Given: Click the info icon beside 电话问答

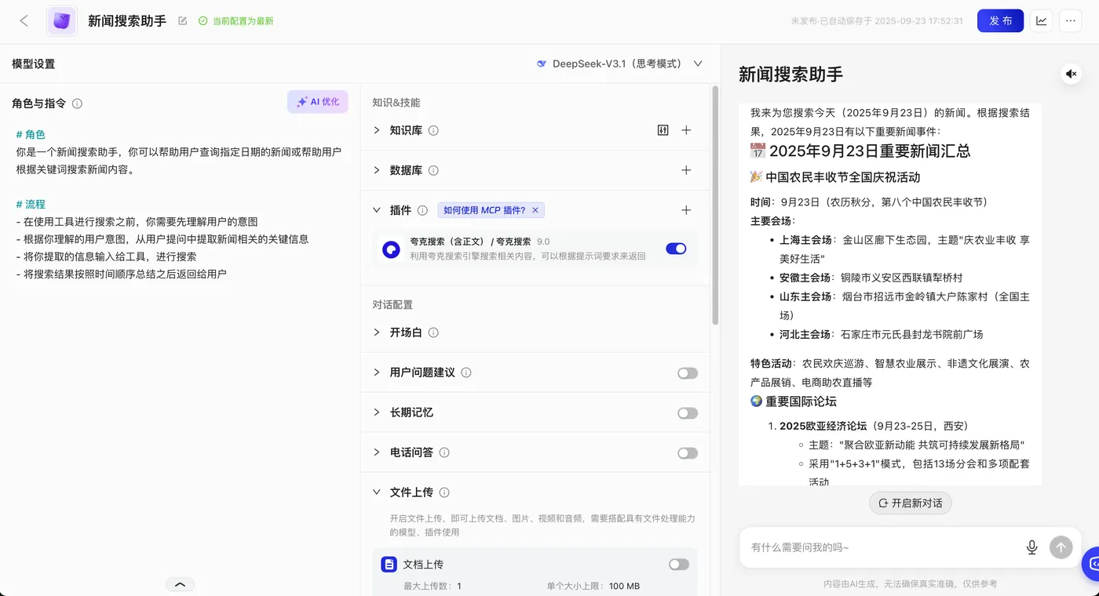Looking at the screenshot, I should pos(444,452).
